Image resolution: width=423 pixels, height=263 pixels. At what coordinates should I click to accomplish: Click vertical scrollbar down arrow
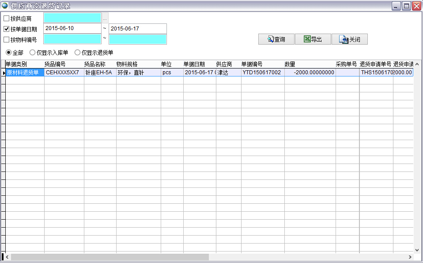coord(418,250)
